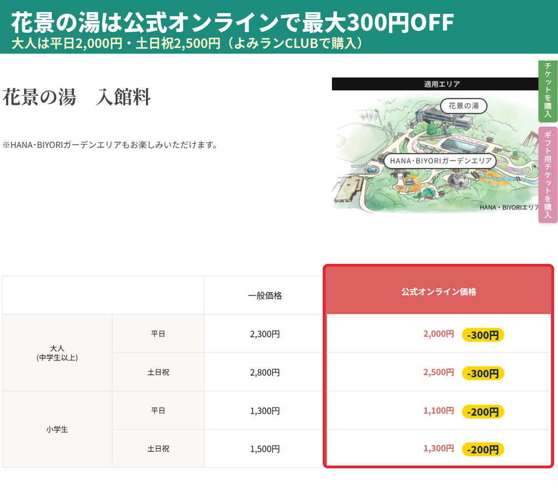The height and width of the screenshot is (500, 558).
Task: Click the HANA・BIYORIエリア caption on the map
Action: [x=509, y=207]
